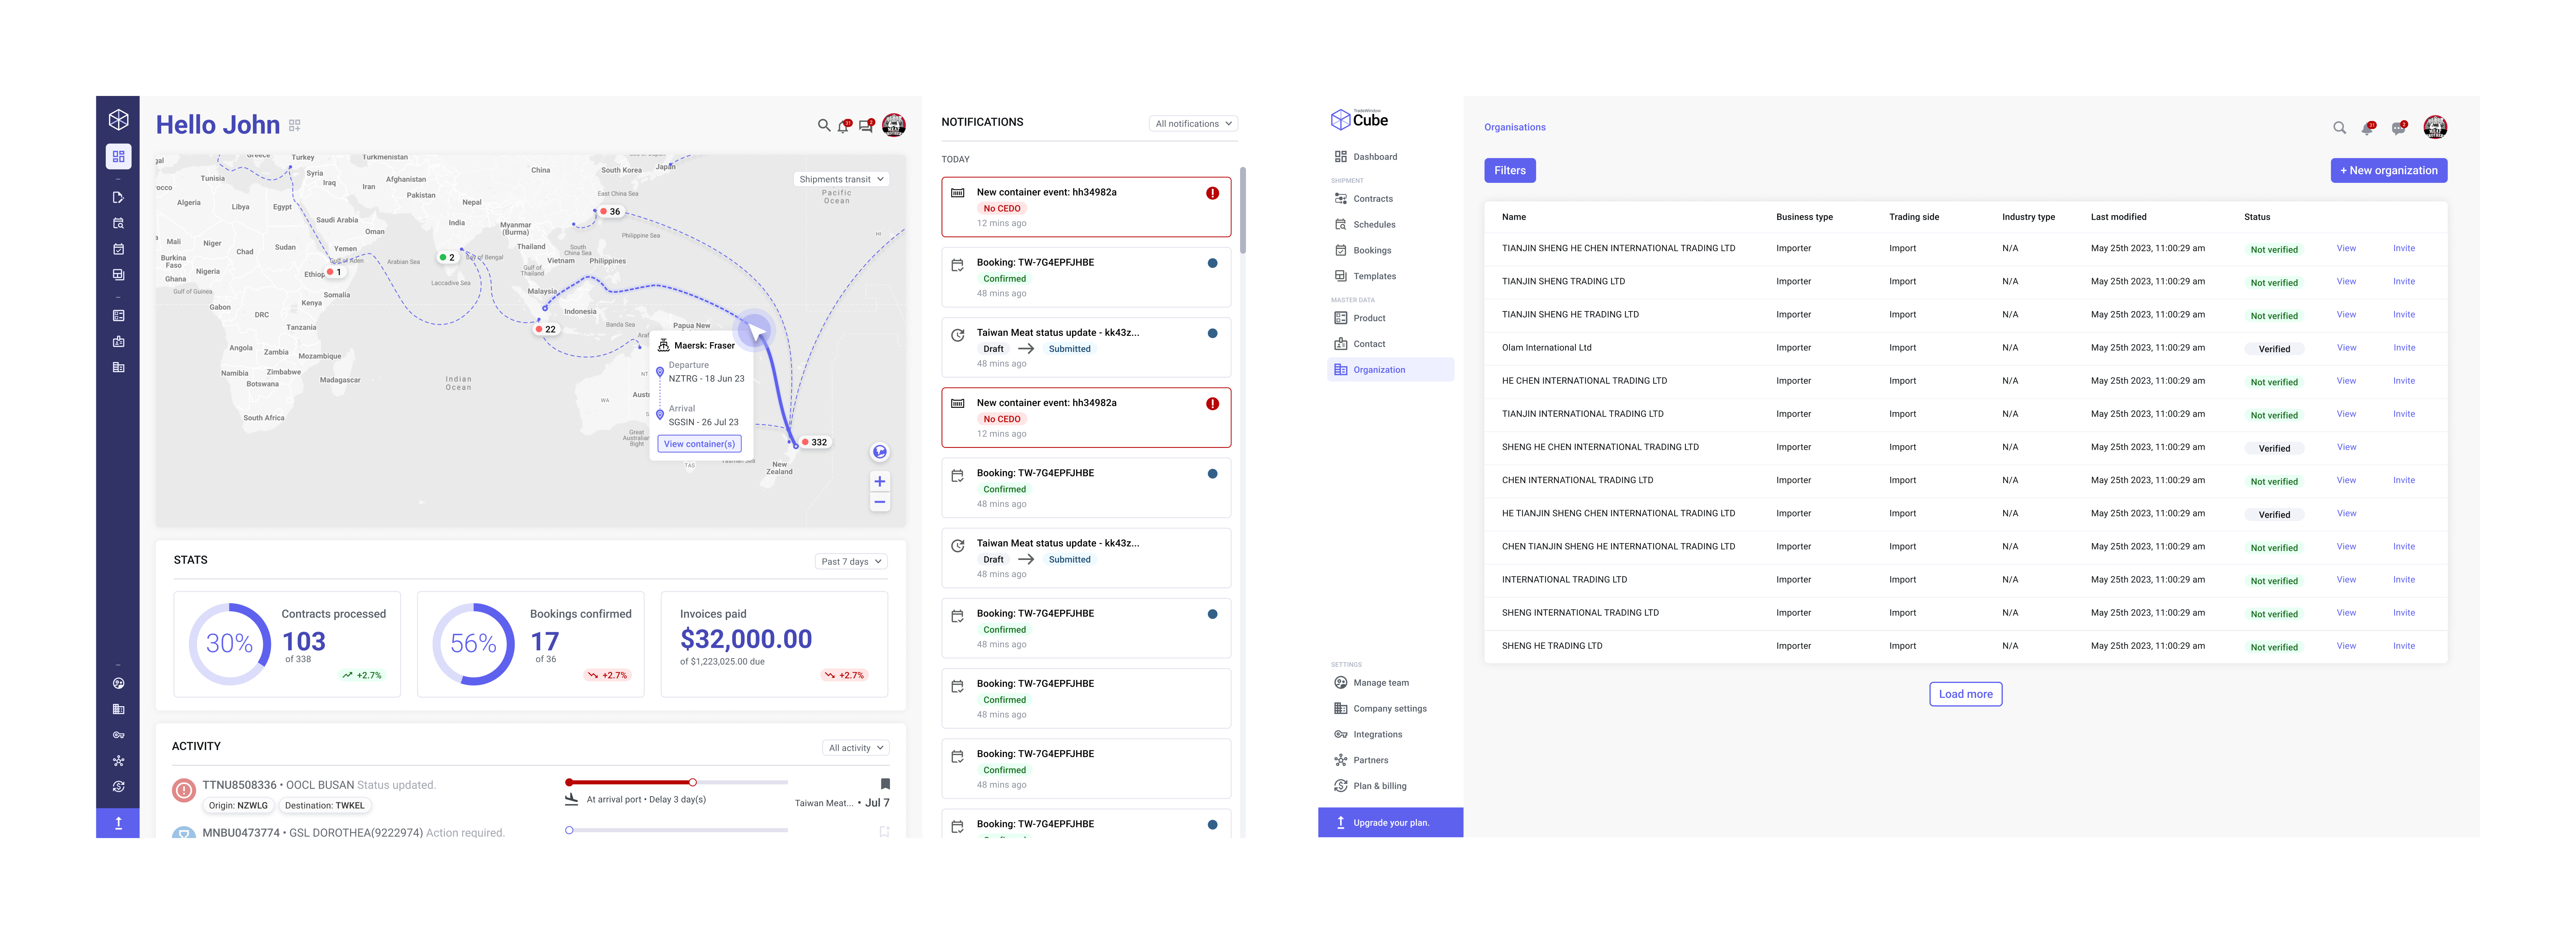Click Invite link for SHENG HE TRADING LTD
The width and height of the screenshot is (2576, 934).
(x=2404, y=646)
